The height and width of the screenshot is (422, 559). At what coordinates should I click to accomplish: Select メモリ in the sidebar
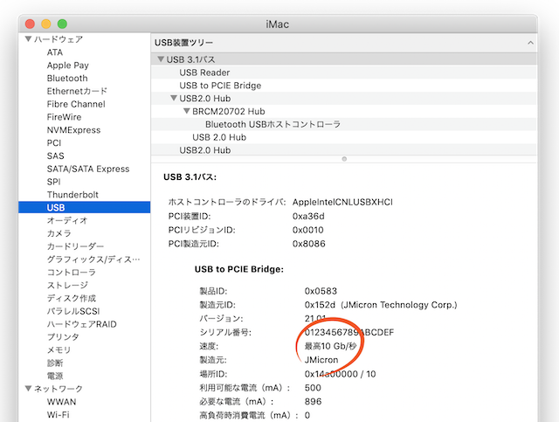pos(59,350)
